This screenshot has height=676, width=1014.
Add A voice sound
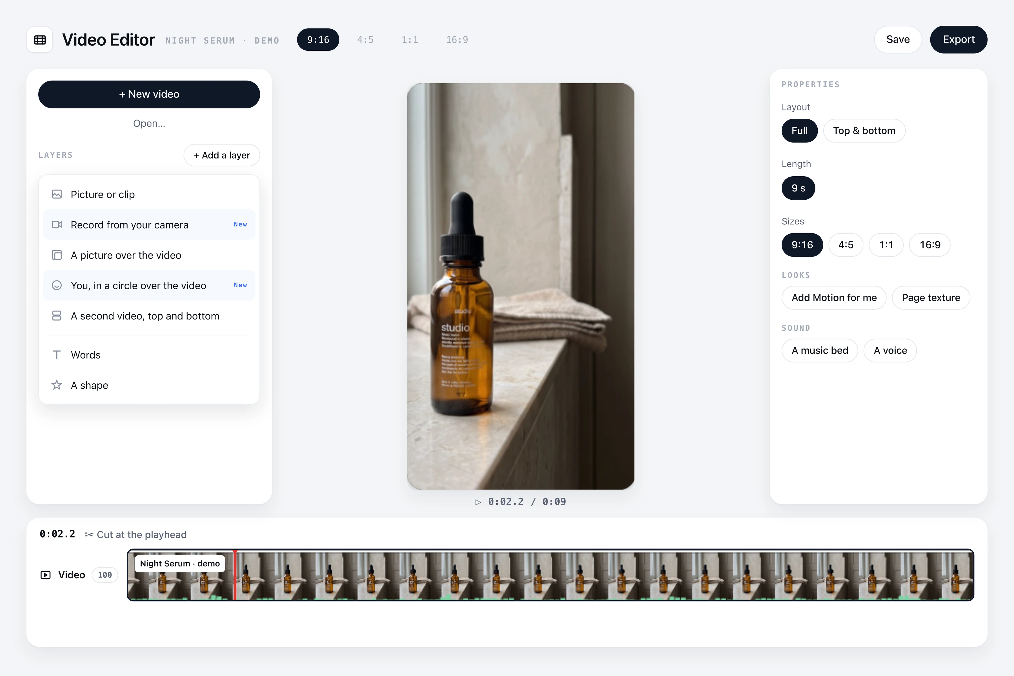tap(890, 350)
